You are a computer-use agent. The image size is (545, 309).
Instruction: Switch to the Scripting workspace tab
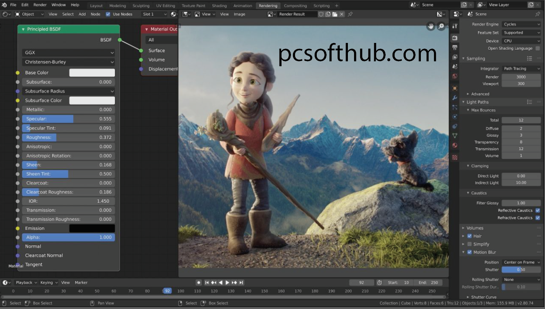click(x=321, y=6)
